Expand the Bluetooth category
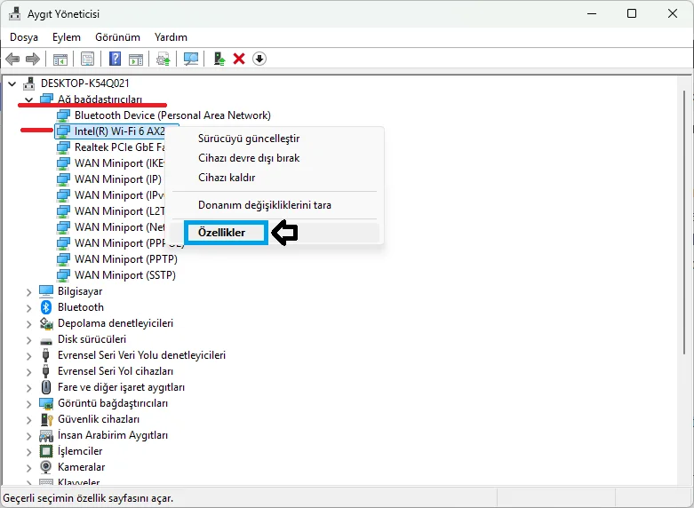This screenshot has height=508, width=694. [28, 307]
